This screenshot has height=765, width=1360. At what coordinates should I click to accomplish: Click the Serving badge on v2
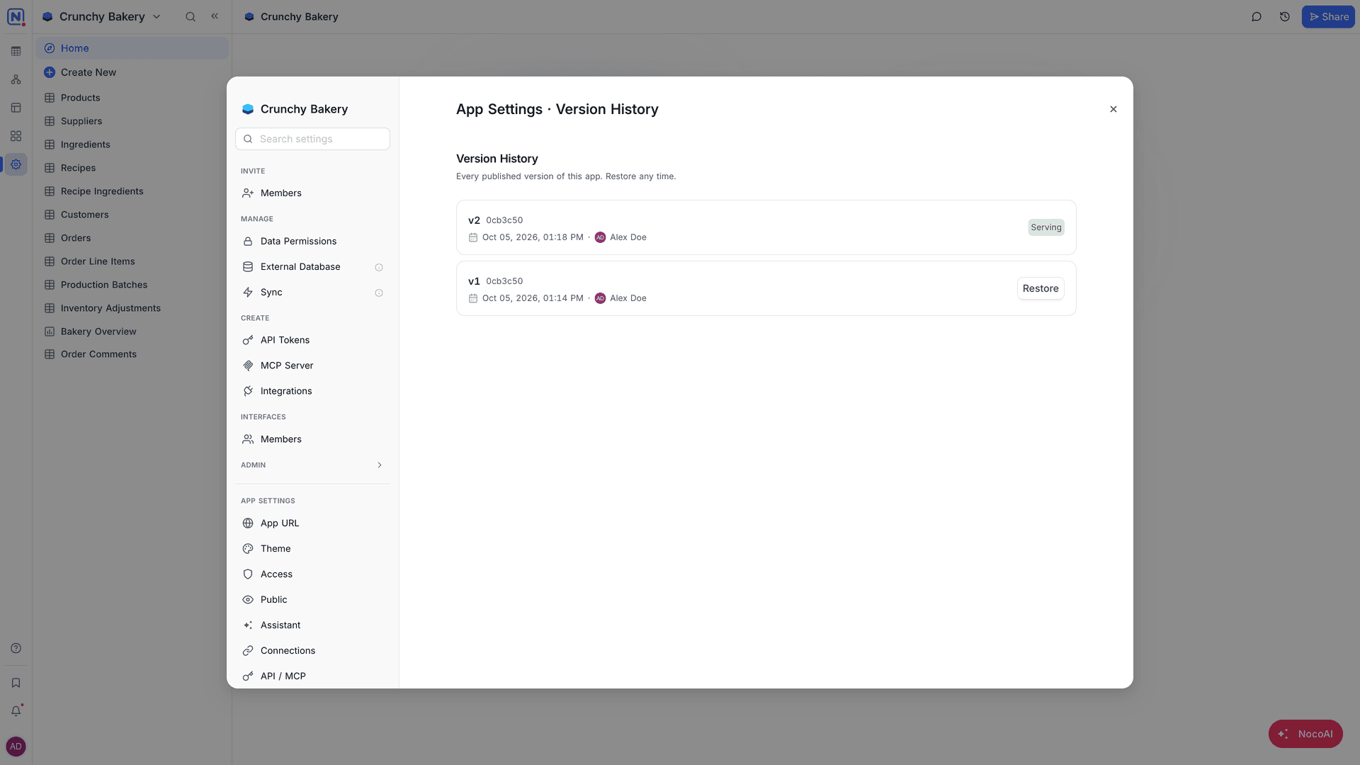coord(1046,227)
